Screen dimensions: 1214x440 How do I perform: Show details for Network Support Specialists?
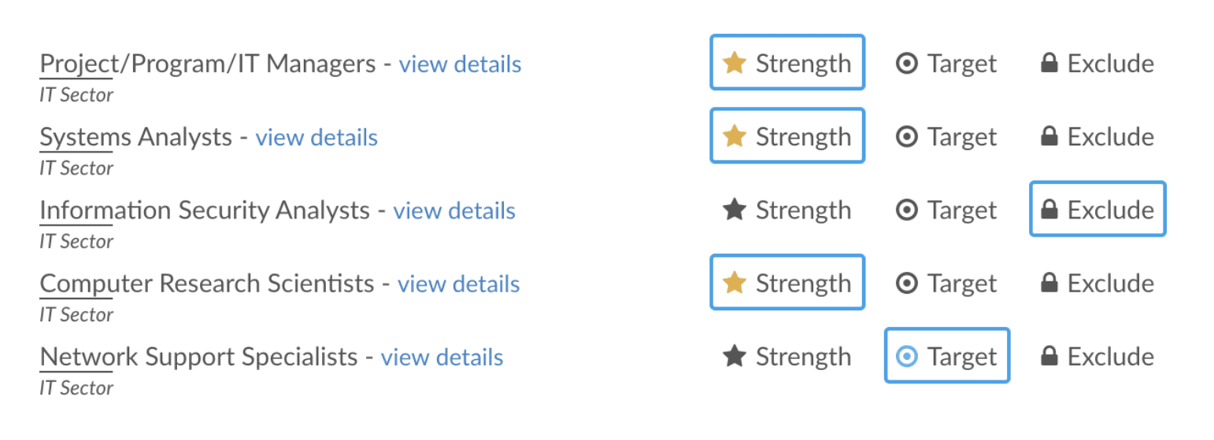coord(442,357)
